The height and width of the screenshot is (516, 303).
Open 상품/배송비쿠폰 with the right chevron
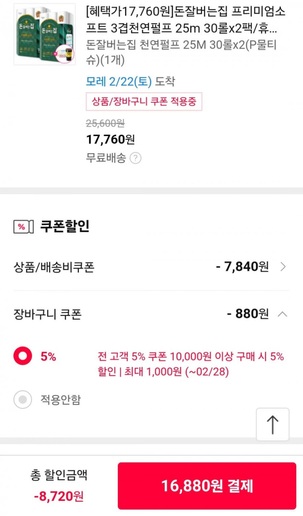pos(283,267)
